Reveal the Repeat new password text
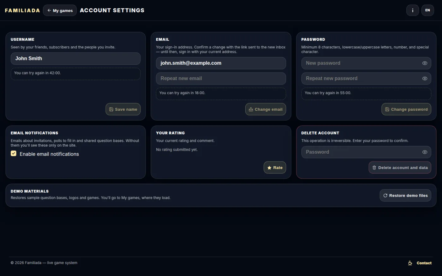The height and width of the screenshot is (276, 442). [x=425, y=79]
